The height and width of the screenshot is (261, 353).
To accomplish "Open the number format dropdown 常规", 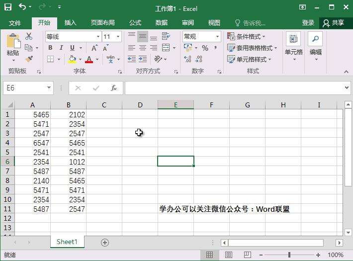I will 217,37.
